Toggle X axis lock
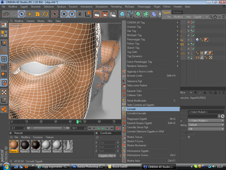The image size is (226, 170). tap(64, 14)
